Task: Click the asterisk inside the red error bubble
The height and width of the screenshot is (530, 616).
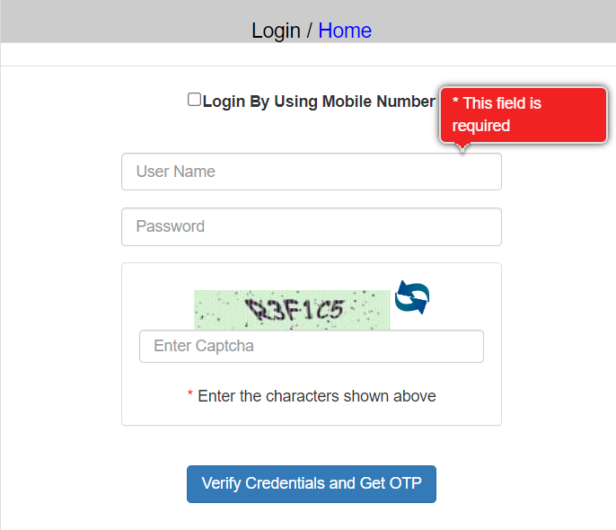Action: (x=456, y=101)
